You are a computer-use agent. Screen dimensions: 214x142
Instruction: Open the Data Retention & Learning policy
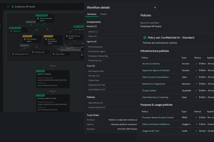pyautogui.click(x=155, y=97)
